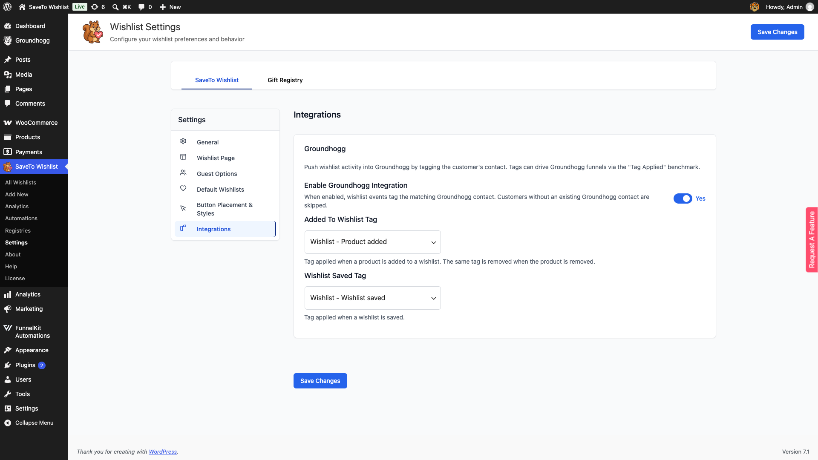Click the Pages sidebar icon

[x=8, y=89]
